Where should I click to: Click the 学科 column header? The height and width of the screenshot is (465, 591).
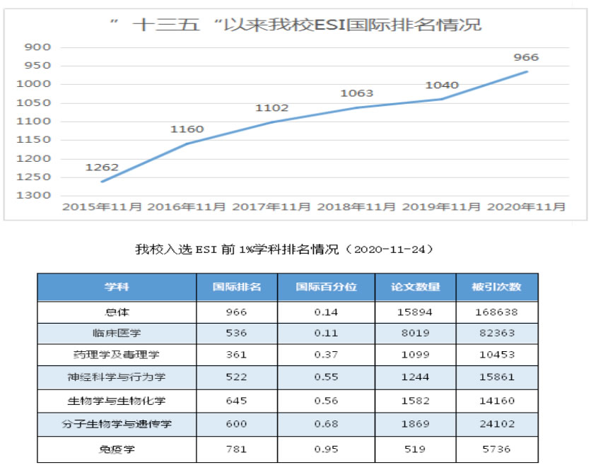pos(117,287)
